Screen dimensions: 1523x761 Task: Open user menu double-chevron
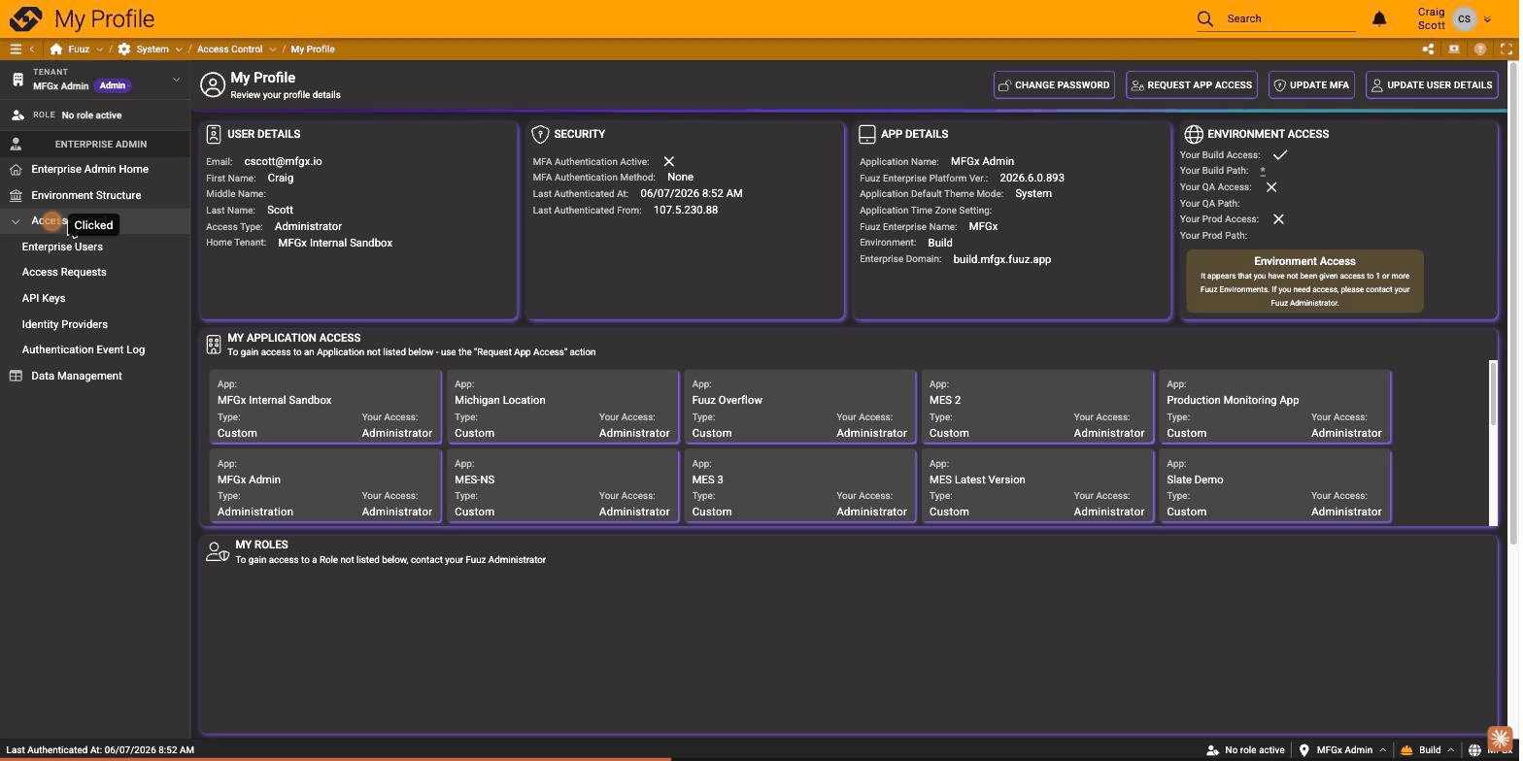pos(1487,19)
